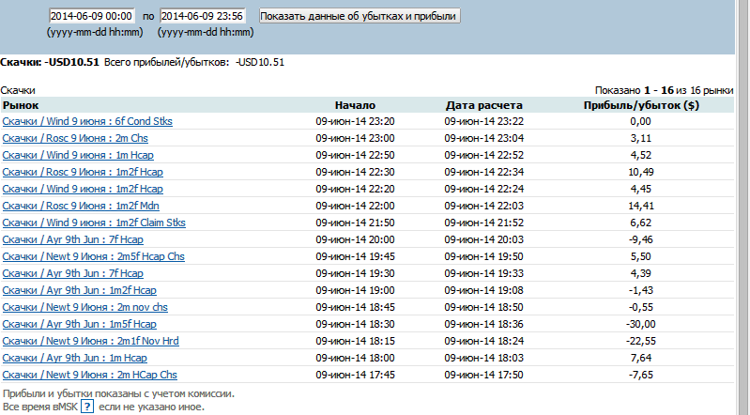Open the MSK time help question mark icon
750x415 pixels.
(x=87, y=407)
